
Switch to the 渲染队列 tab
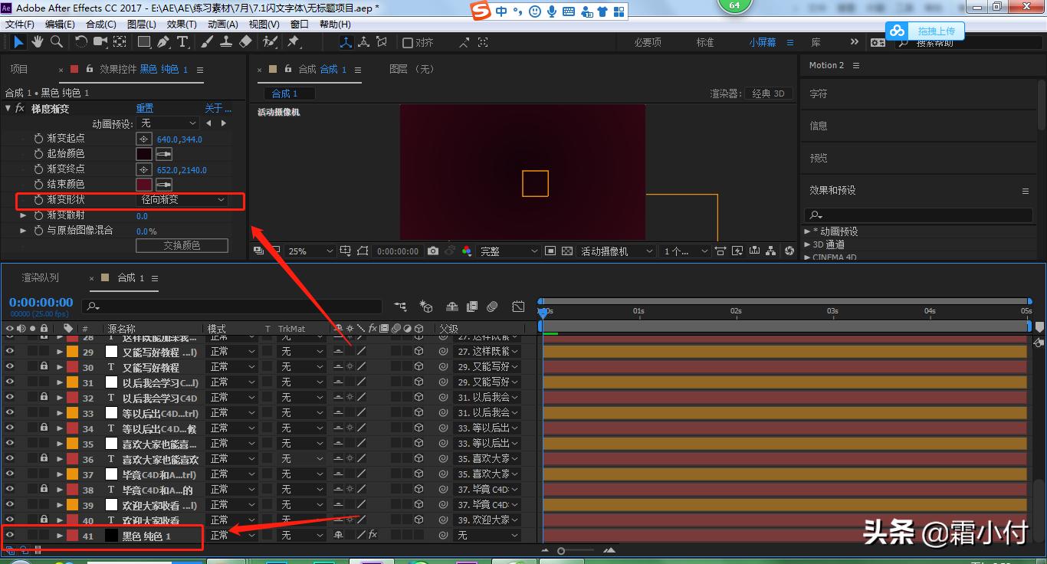pos(39,277)
